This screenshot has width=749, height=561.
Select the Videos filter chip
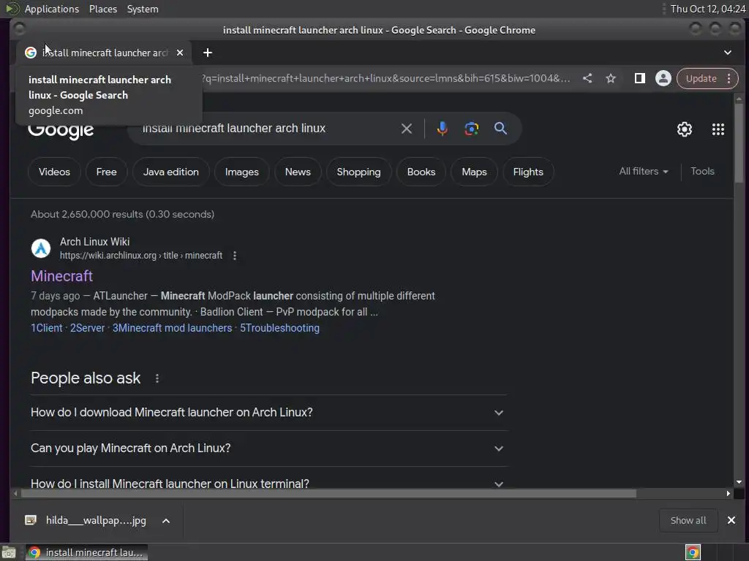point(54,172)
